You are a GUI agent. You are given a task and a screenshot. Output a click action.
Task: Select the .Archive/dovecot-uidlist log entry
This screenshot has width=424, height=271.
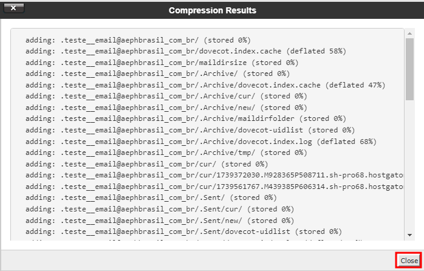190,130
